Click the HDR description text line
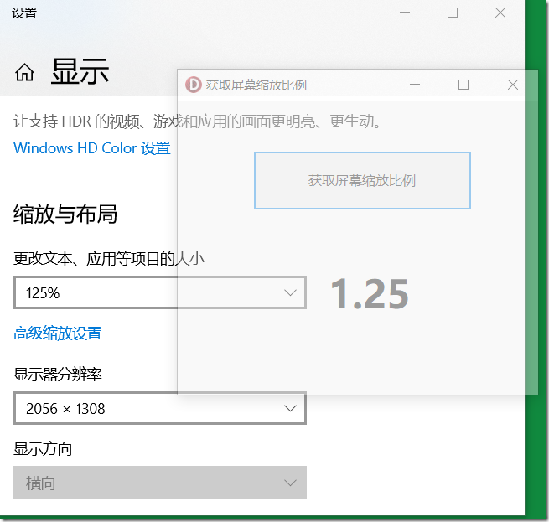Image resolution: width=549 pixels, height=522 pixels. 197,121
